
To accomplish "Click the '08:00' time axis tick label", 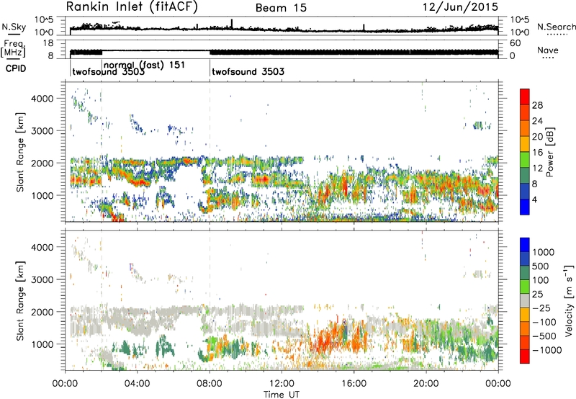I will coord(210,384).
